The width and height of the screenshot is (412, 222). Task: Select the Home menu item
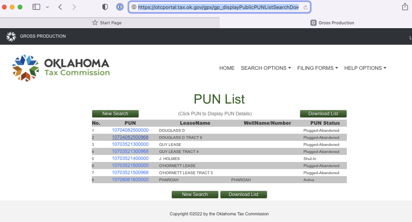(x=227, y=68)
